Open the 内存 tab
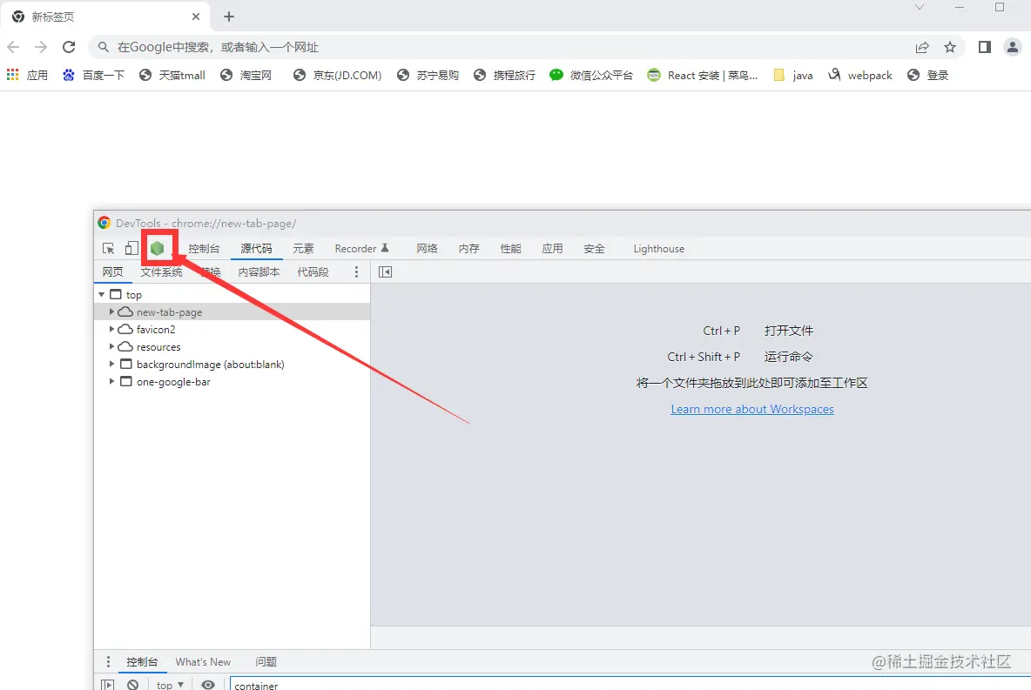Image resolution: width=1031 pixels, height=690 pixels. pos(468,248)
